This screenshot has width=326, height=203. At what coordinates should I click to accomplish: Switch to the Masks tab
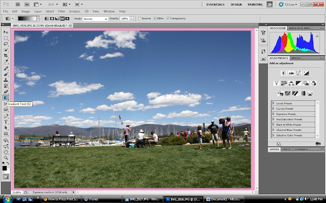[x=296, y=58]
